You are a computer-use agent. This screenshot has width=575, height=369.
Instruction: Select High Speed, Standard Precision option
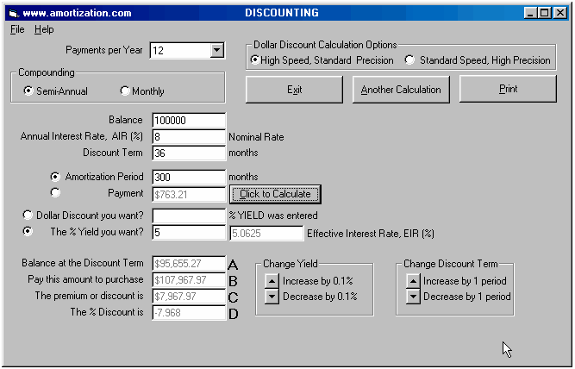pos(255,60)
